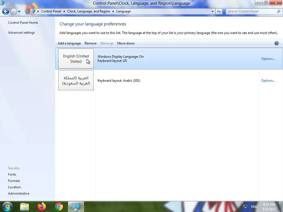Open the address bar history dropdown
This screenshot has height=212, width=283.
213,11
